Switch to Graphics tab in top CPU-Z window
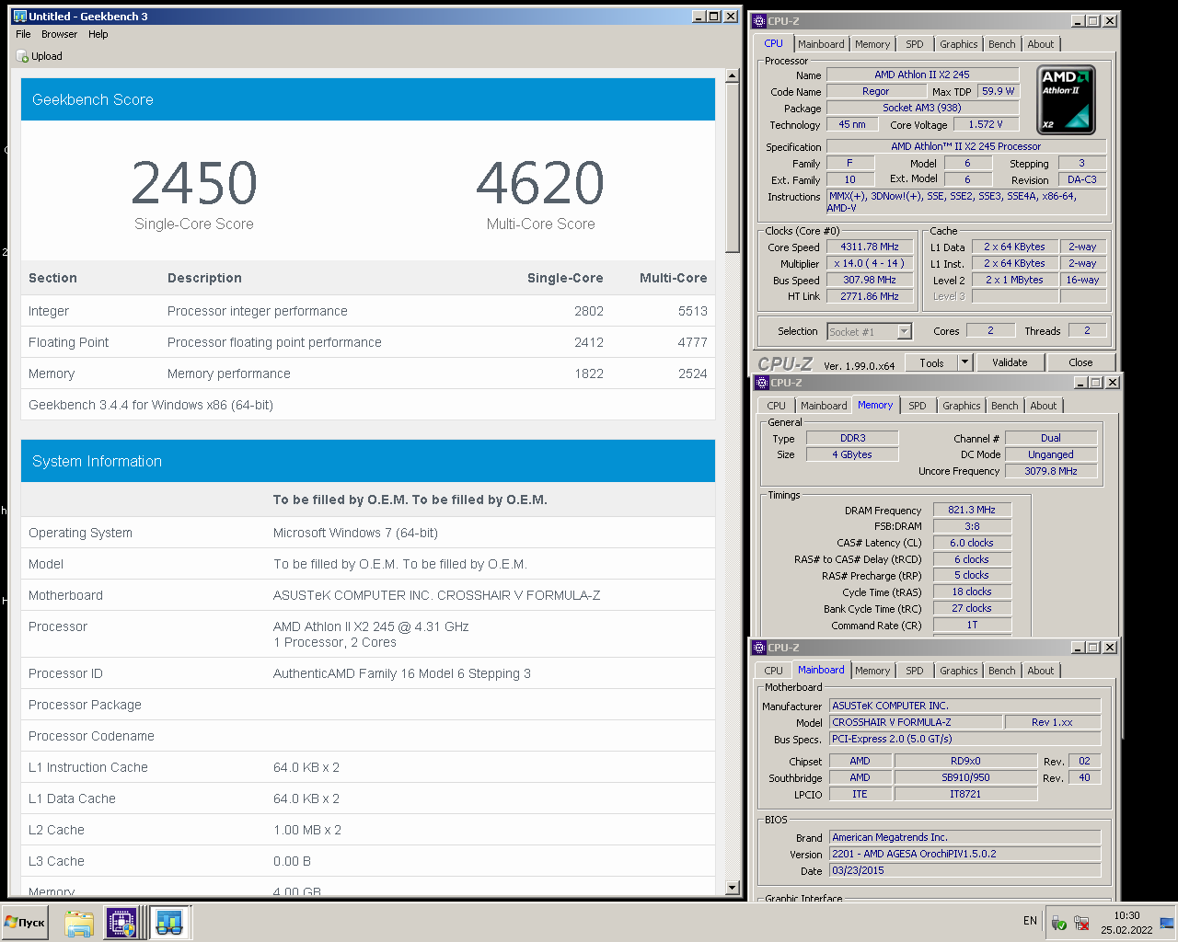The height and width of the screenshot is (942, 1178). 959,44
